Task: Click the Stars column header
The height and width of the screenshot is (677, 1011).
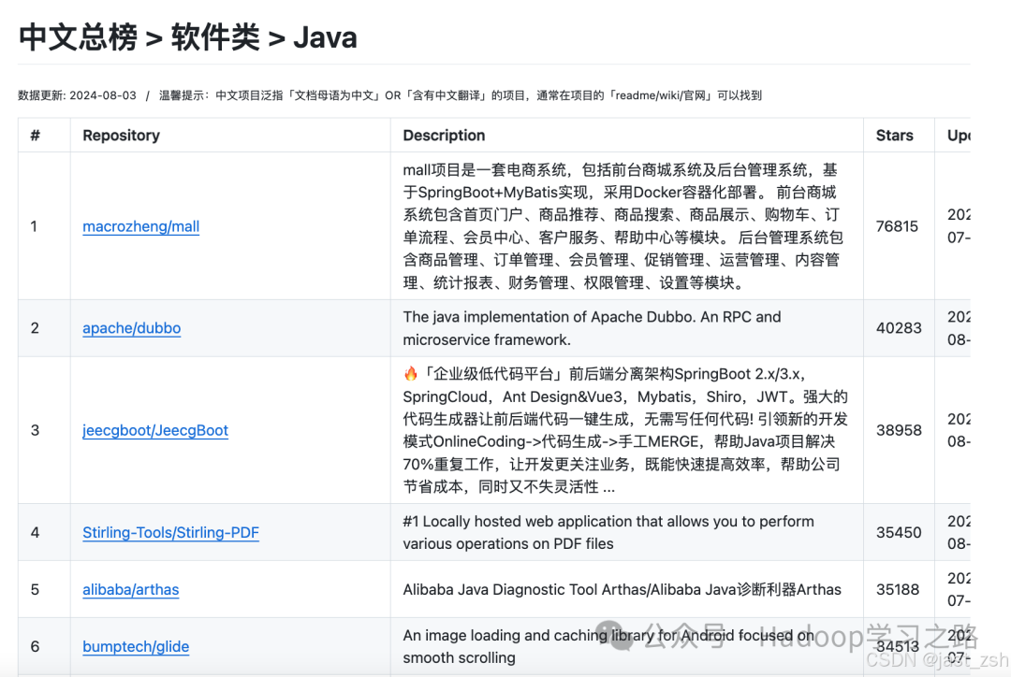Action: click(x=894, y=136)
